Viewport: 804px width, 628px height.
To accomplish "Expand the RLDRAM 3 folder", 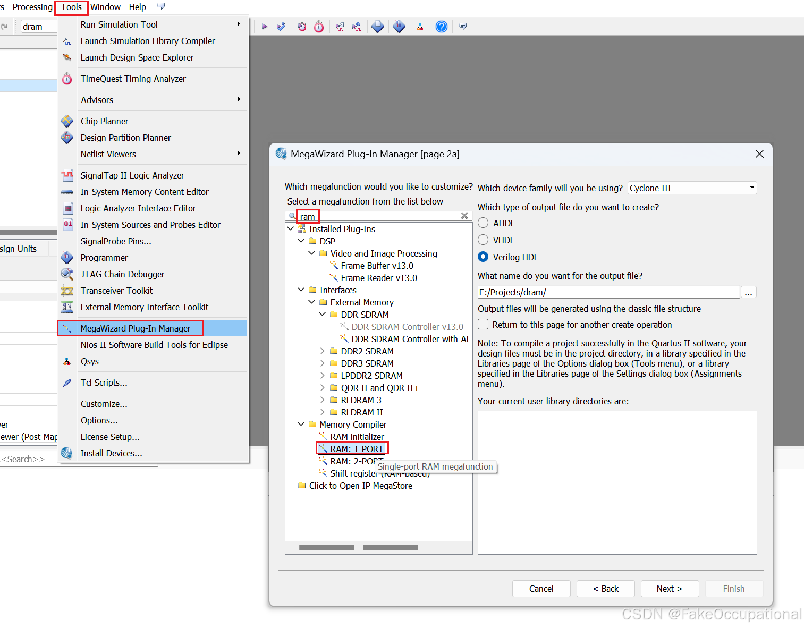I will pyautogui.click(x=322, y=400).
